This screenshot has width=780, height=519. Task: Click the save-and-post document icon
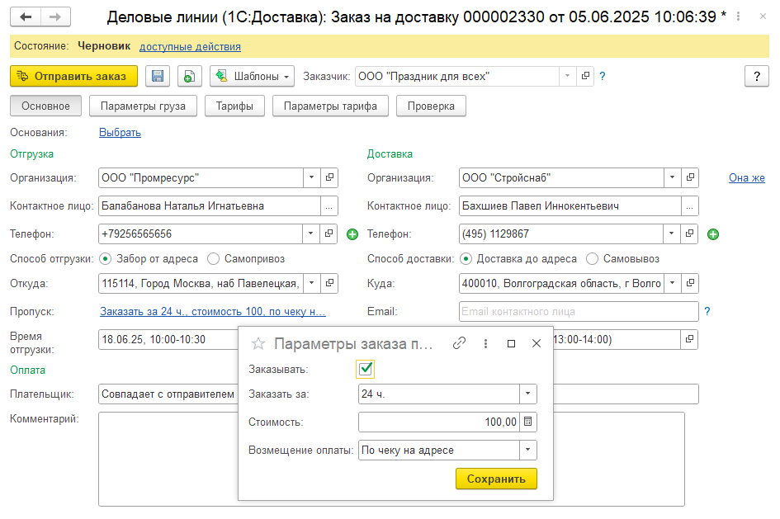point(189,76)
